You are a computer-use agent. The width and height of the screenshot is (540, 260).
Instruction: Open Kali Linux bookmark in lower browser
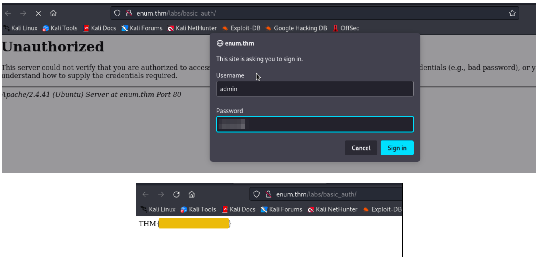pos(158,209)
